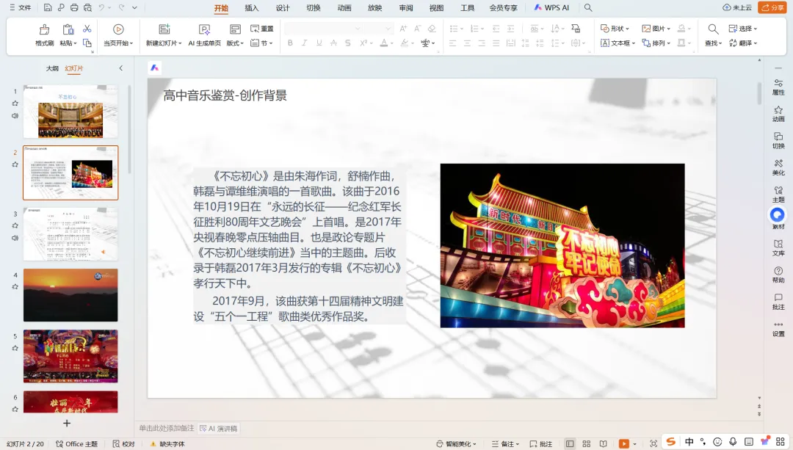Image resolution: width=793 pixels, height=450 pixels.
Task: Click the AI 演讲稿 button in notes
Action: click(x=219, y=428)
